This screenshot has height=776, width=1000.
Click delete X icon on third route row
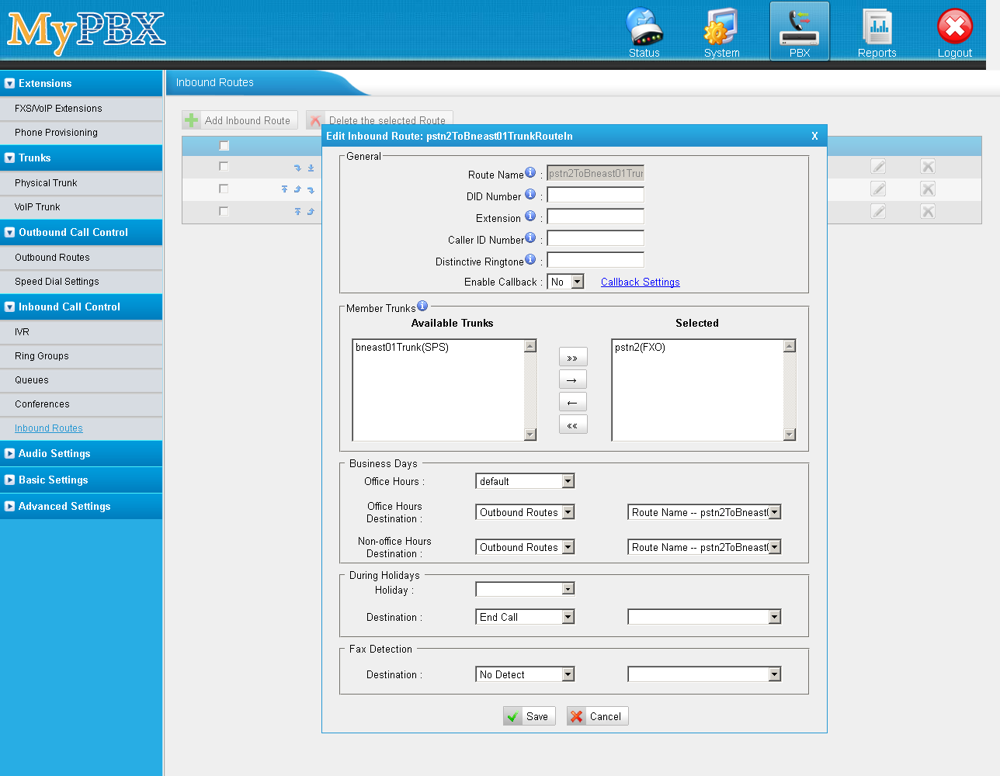pyautogui.click(x=928, y=211)
